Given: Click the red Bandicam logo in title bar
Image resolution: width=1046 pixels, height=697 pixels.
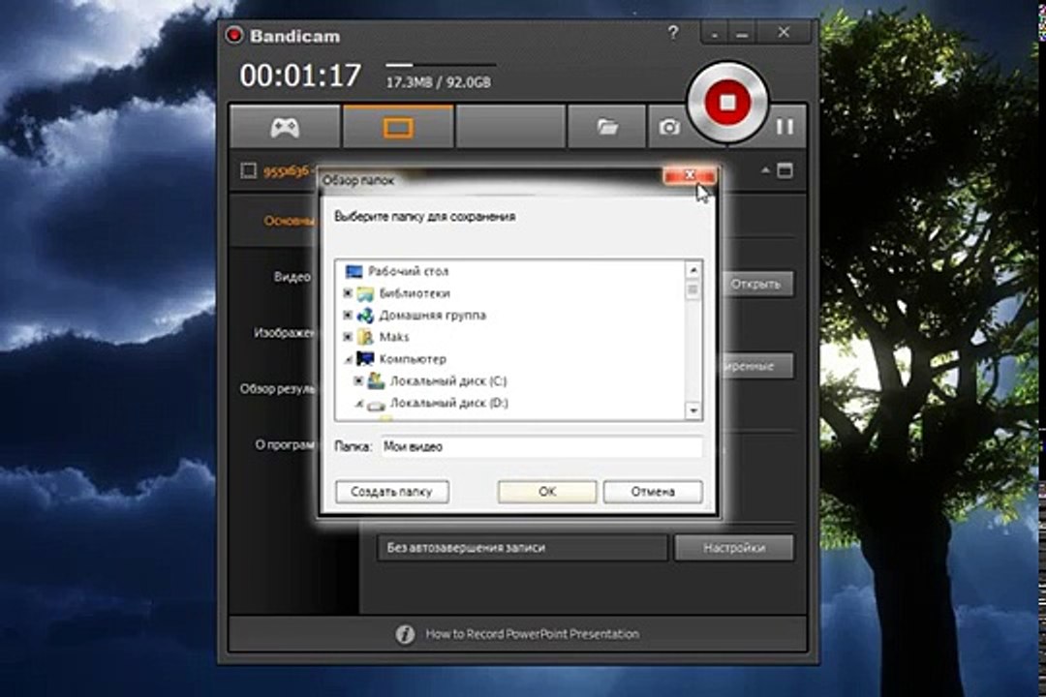Looking at the screenshot, I should point(234,35).
